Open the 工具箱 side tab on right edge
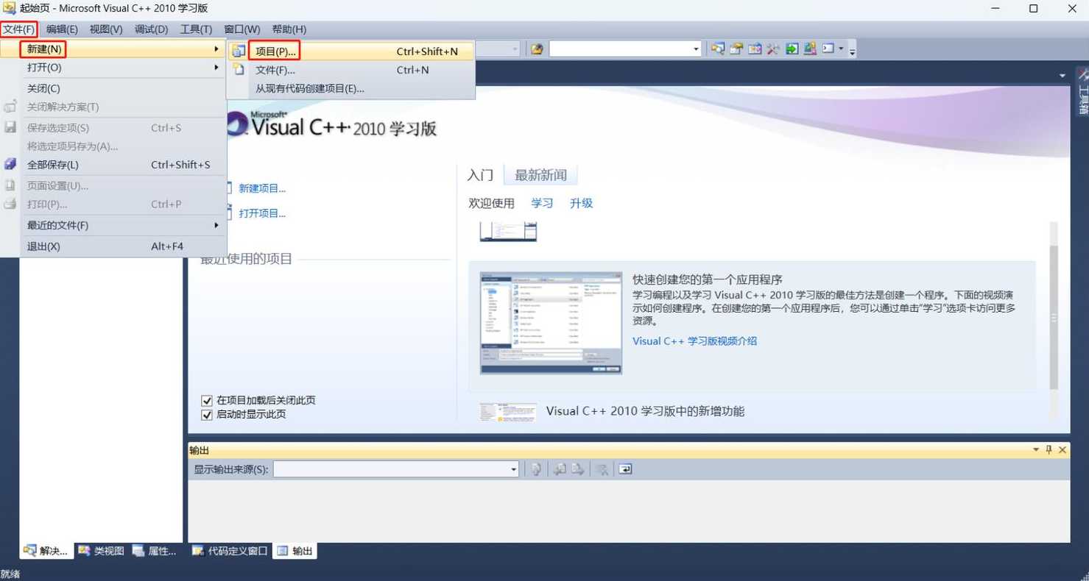The height and width of the screenshot is (581, 1089). point(1082,92)
